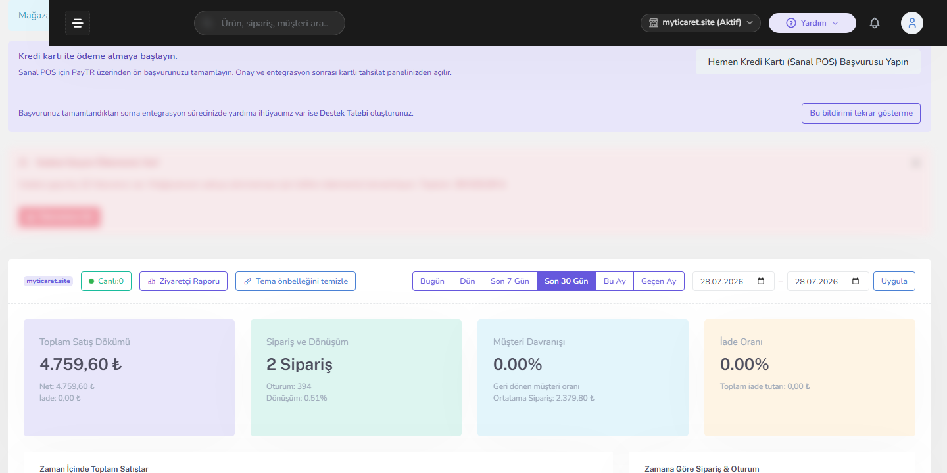Click Geri dönen müşteri oranı text
Screen dimensions: 947x473
click(x=536, y=386)
